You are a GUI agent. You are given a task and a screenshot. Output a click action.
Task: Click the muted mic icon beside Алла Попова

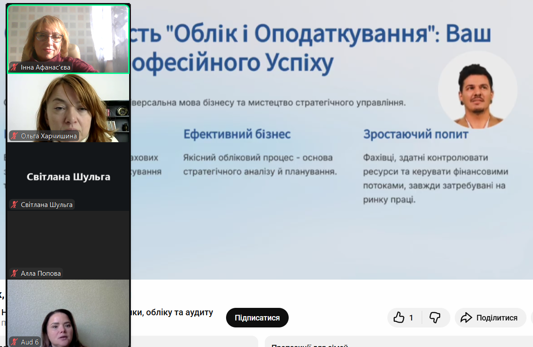coord(15,274)
